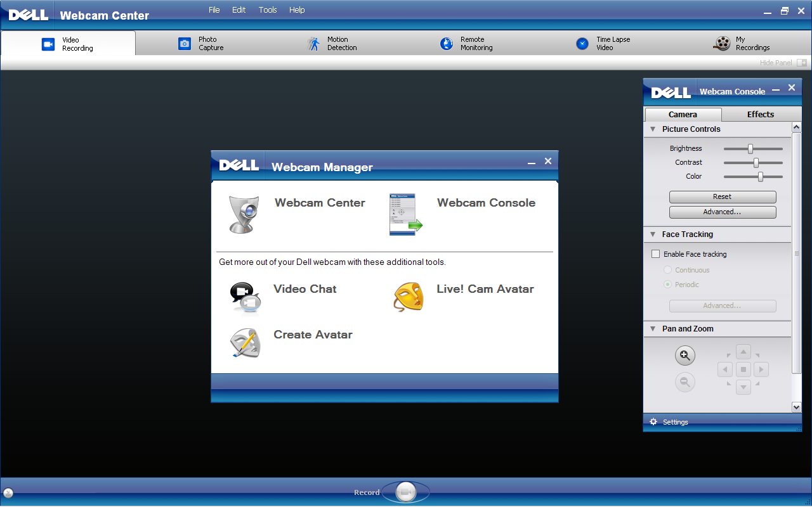Collapse the Pan and Zoom section
Image resolution: width=812 pixels, height=507 pixels.
click(653, 329)
